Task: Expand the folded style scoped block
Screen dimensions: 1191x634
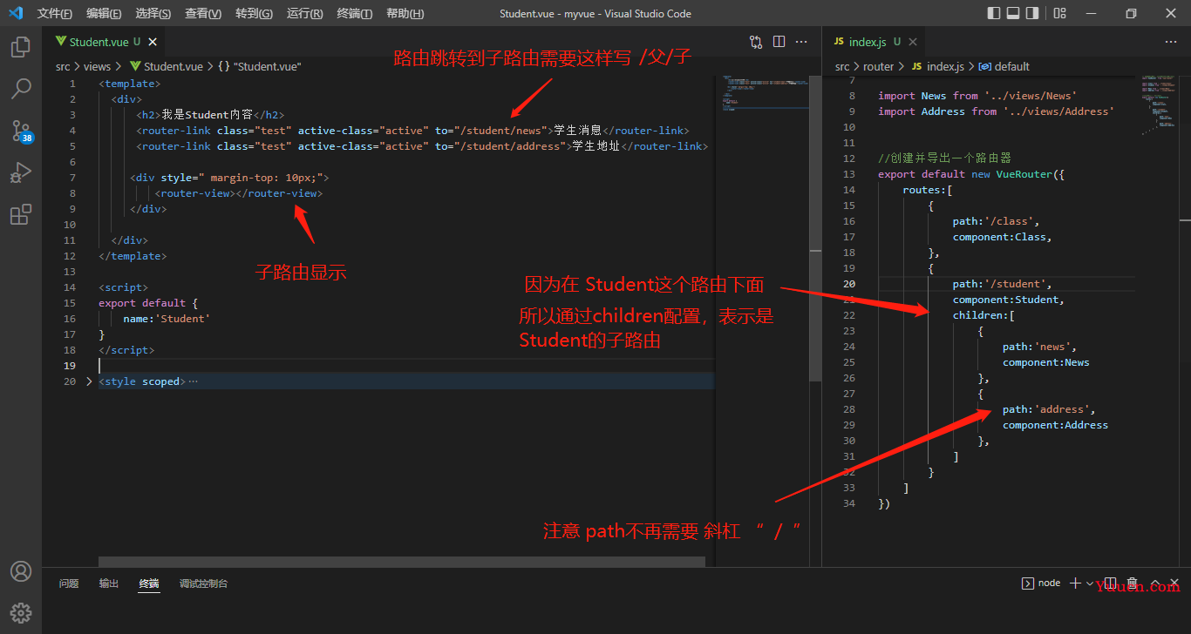Action: (x=88, y=381)
